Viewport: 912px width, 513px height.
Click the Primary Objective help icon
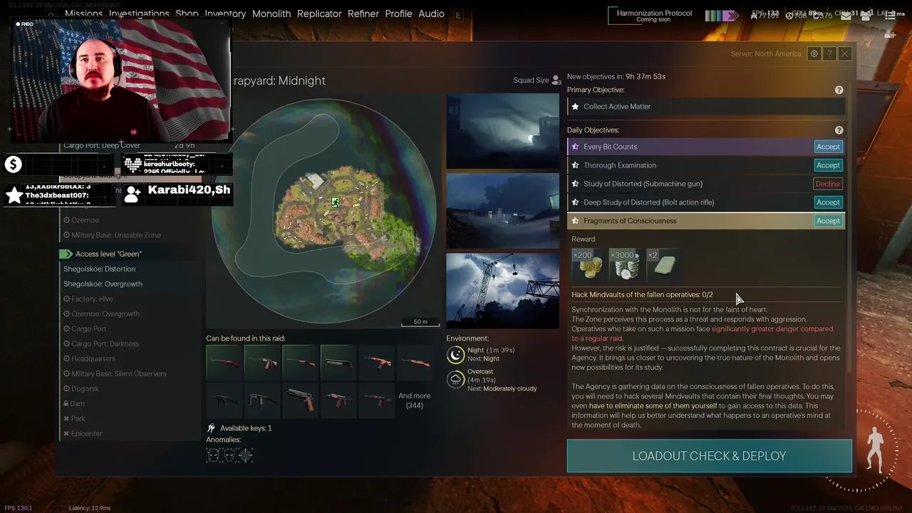tap(839, 90)
